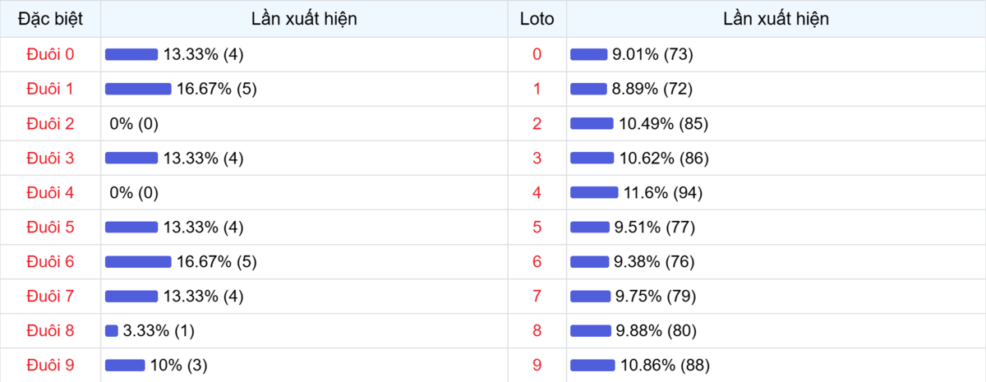This screenshot has width=986, height=382.
Task: Click the "Đặc biệt" column header
Action: click(x=50, y=18)
